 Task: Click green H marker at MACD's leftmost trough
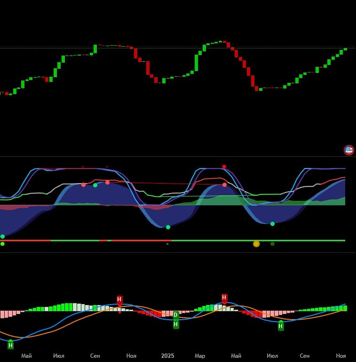(10, 345)
